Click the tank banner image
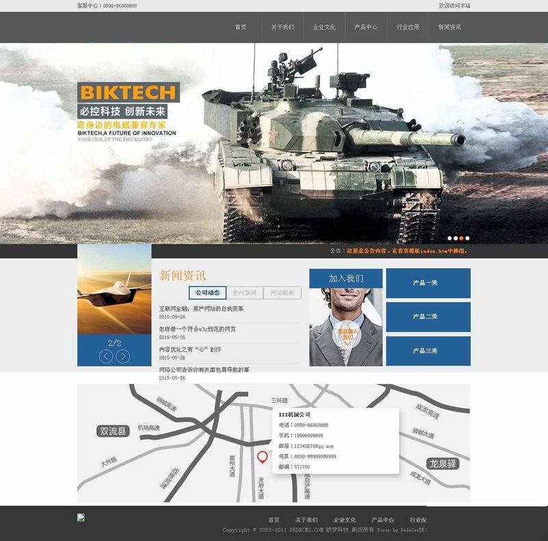 pyautogui.click(x=274, y=143)
